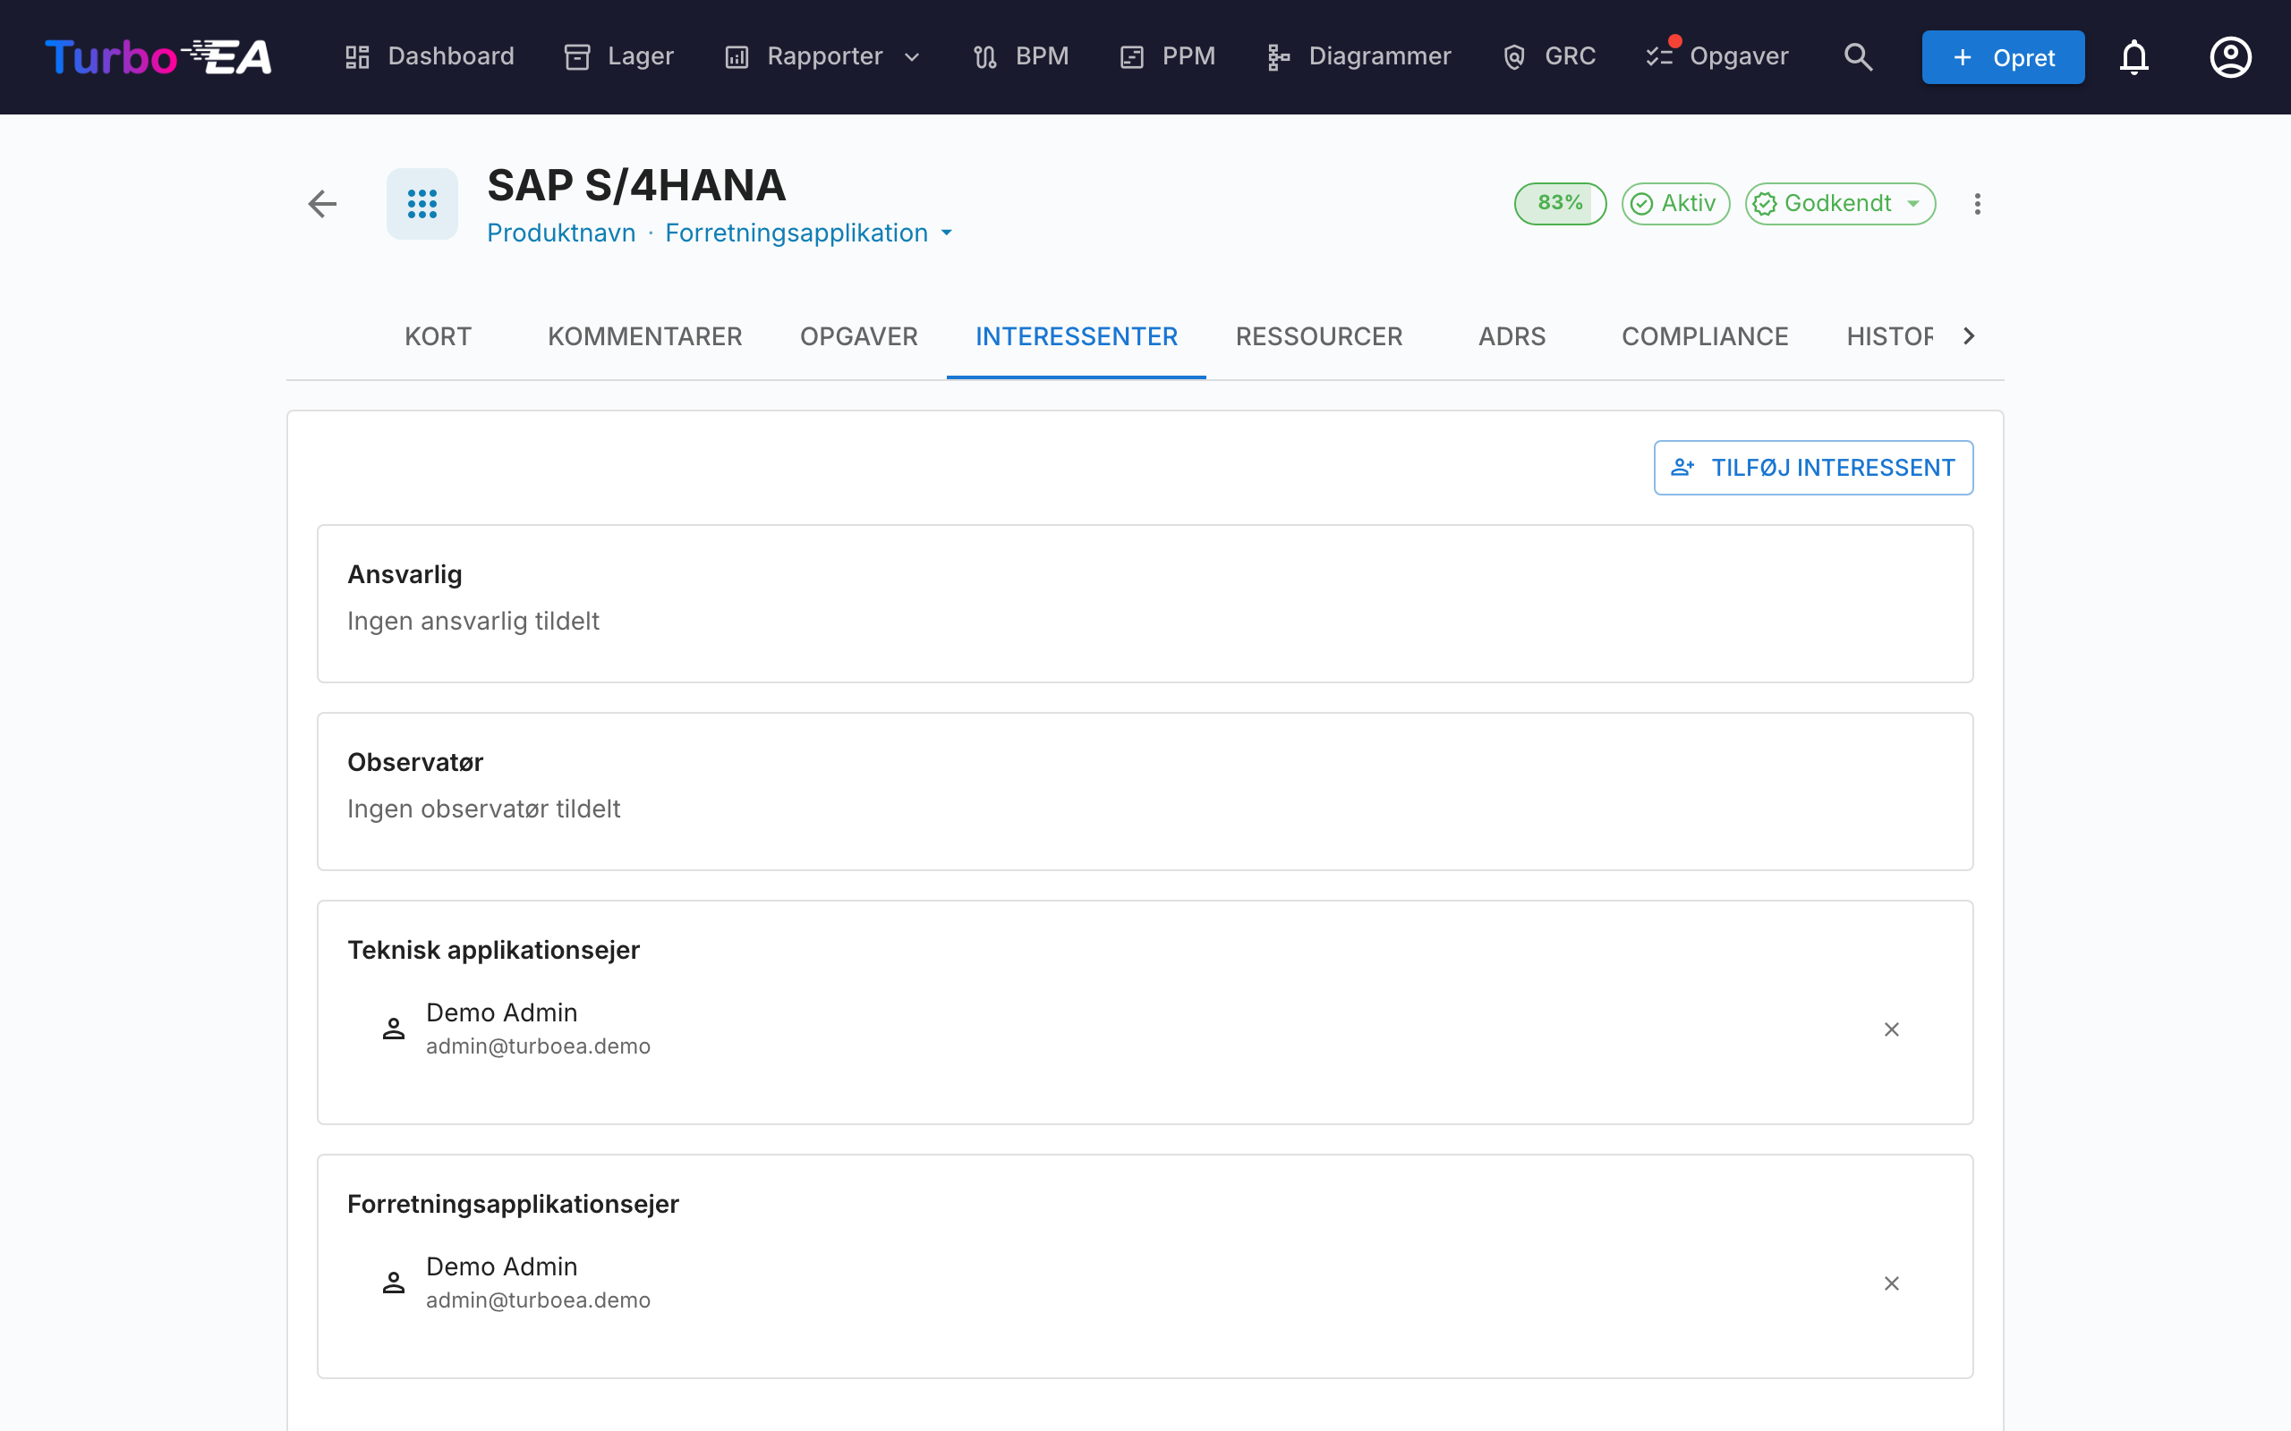Open the PPM section

pos(1167,56)
